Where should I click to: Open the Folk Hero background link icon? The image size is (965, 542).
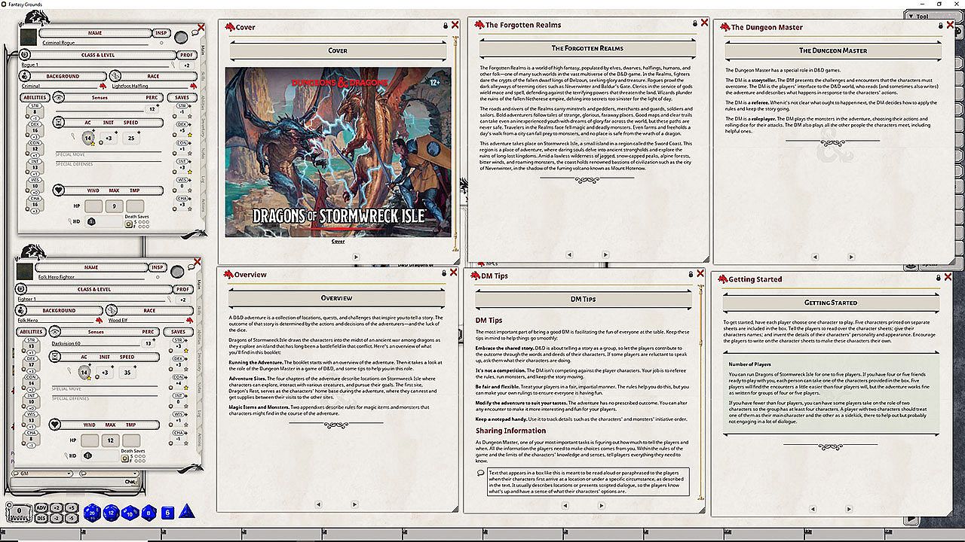tap(101, 320)
